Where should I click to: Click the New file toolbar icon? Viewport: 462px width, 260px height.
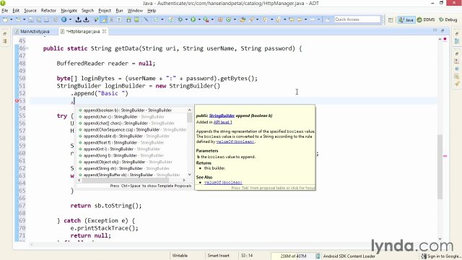[5, 19]
